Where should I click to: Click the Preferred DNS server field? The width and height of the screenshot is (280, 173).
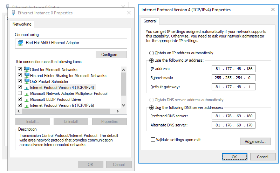(x=233, y=116)
